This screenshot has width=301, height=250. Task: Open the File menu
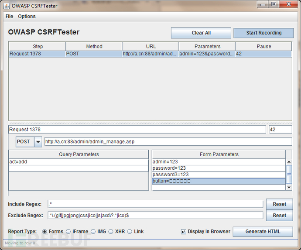point(9,17)
